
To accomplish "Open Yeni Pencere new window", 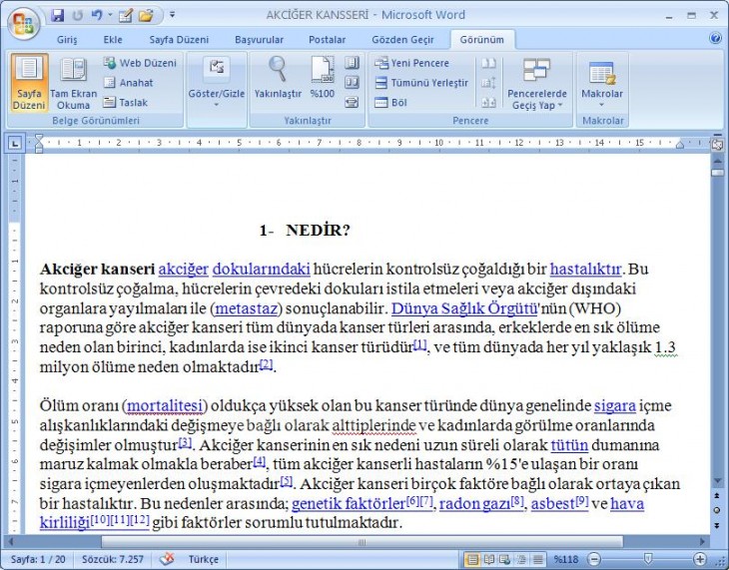I will (411, 63).
